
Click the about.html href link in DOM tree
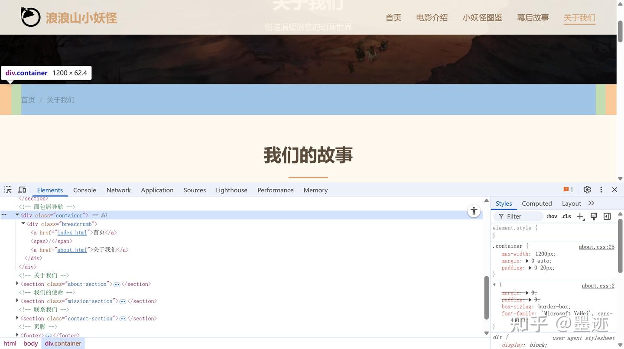pyautogui.click(x=72, y=250)
